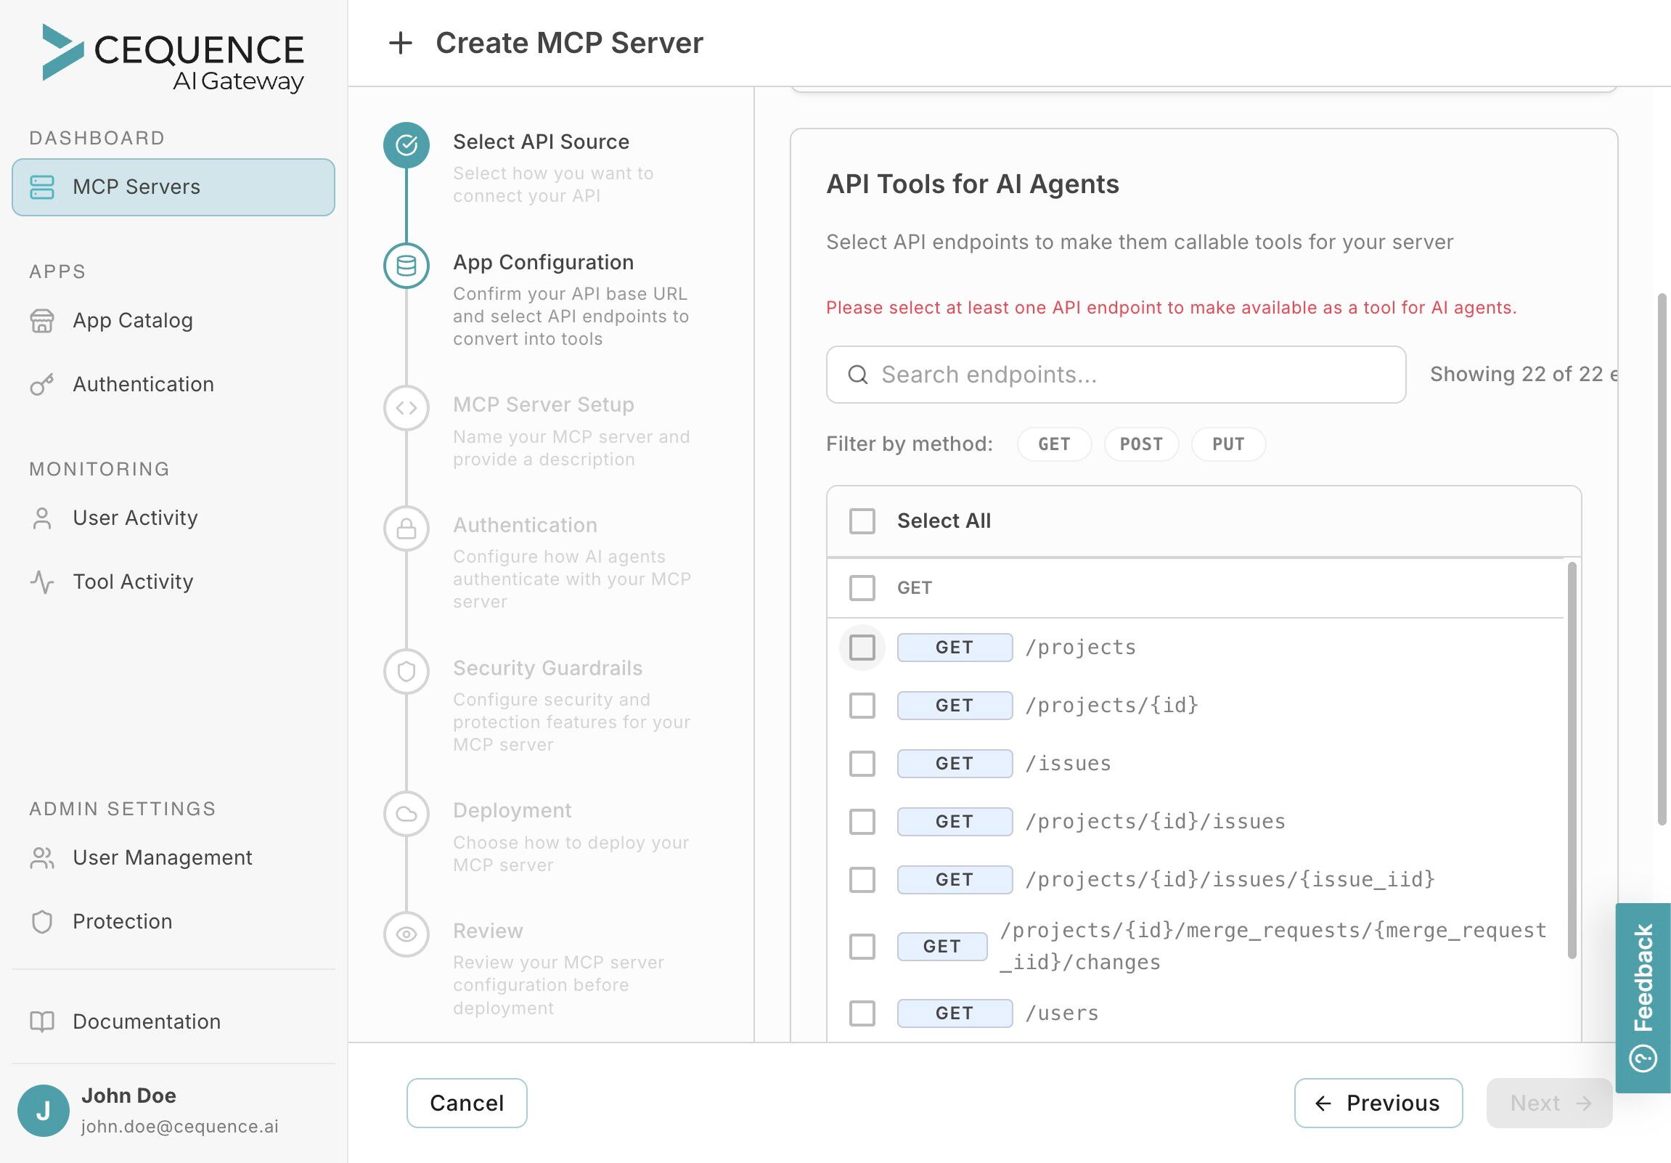The width and height of the screenshot is (1671, 1163).
Task: Click the MCP Servers sidebar icon
Action: pos(42,187)
